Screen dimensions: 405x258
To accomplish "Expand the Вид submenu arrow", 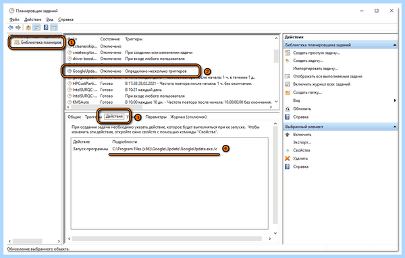I will click(395, 100).
